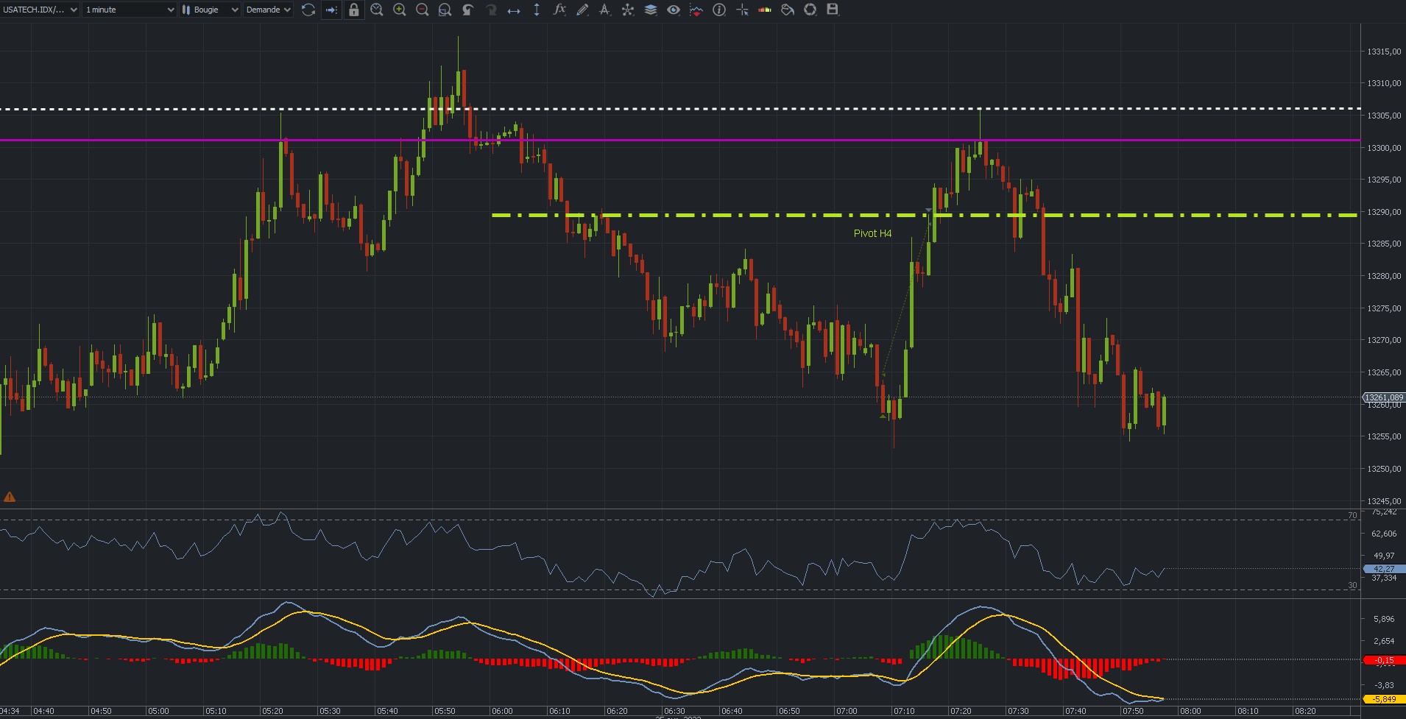The width and height of the screenshot is (1406, 719).
Task: Click the save chart floppy icon
Action: coord(833,10)
